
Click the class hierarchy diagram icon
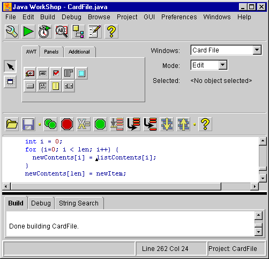coord(78,32)
